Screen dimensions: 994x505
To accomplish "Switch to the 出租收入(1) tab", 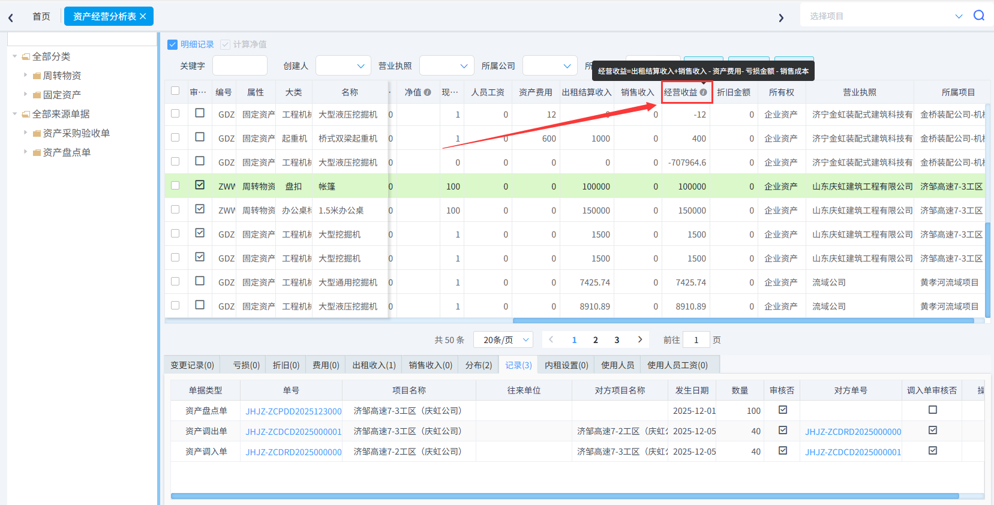I will pos(374,365).
